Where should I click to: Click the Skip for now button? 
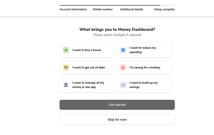tap(117, 119)
